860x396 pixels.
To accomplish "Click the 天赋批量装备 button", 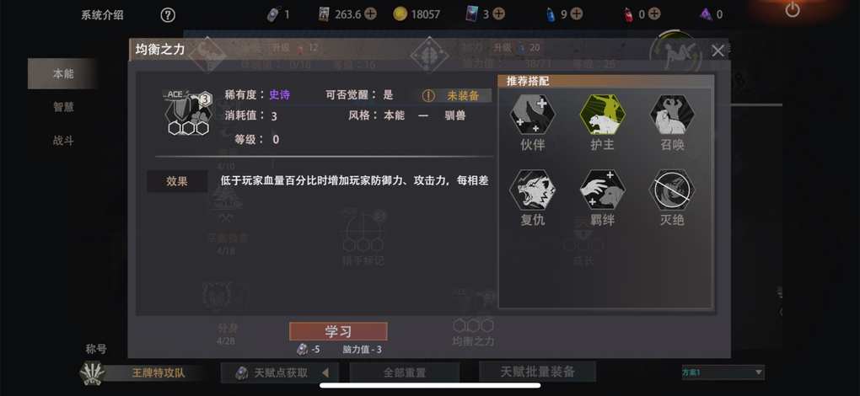I will tap(538, 372).
